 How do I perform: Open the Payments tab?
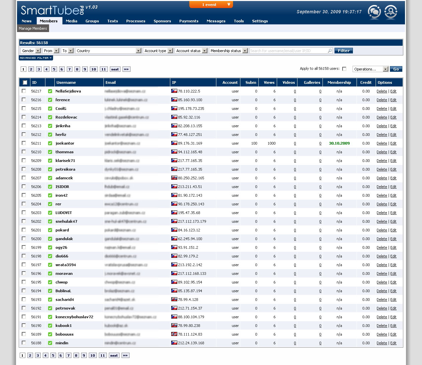click(x=189, y=21)
